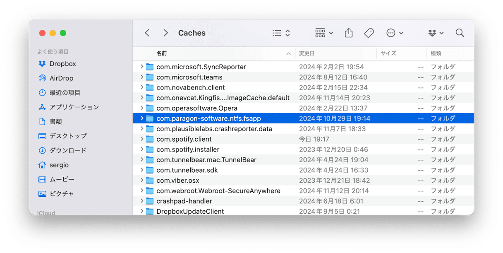Click the green zoom window button
Viewport: 503px width, 253px height.
pyautogui.click(x=63, y=33)
